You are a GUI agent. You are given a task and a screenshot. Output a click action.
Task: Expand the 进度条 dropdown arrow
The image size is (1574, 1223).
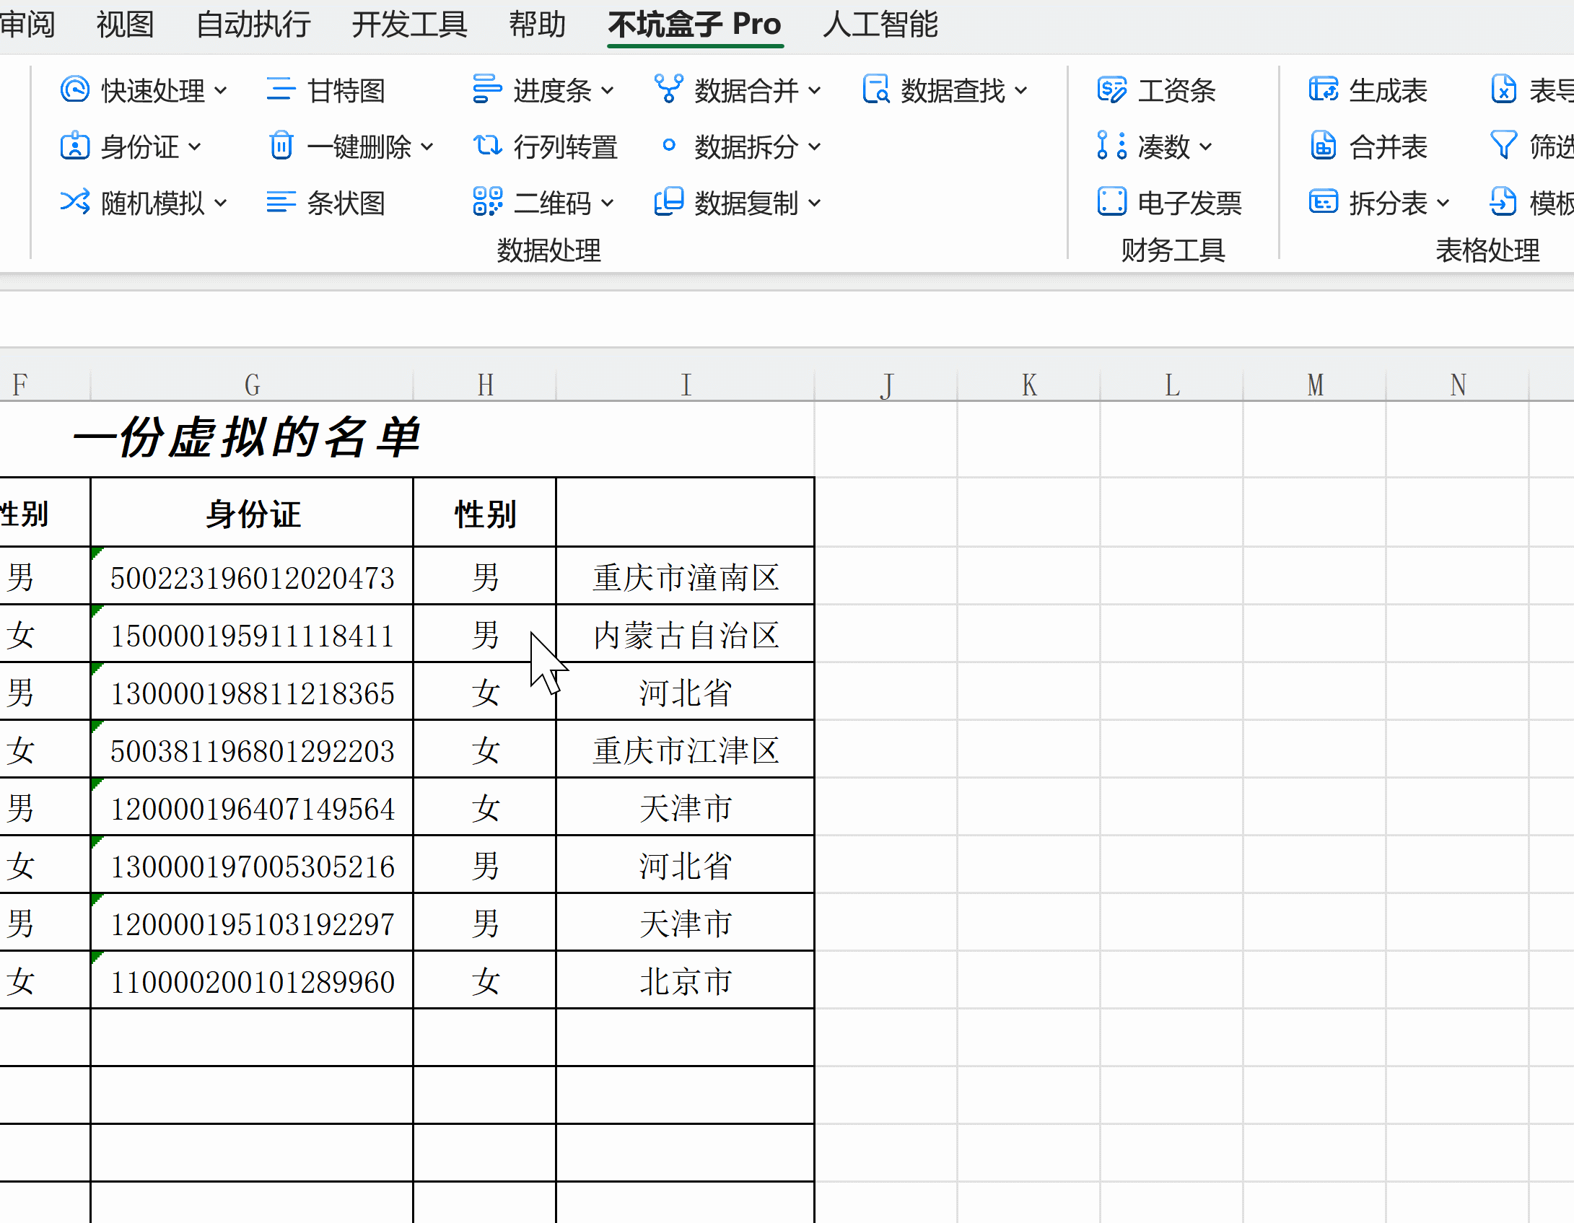[608, 92]
